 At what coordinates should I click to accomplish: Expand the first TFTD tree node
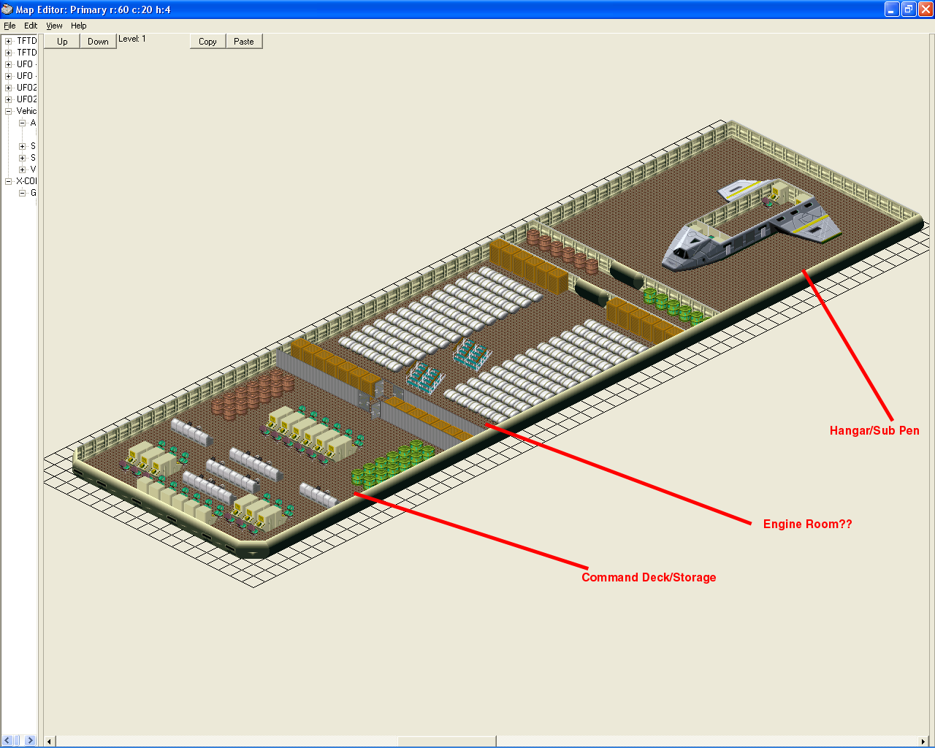pos(9,41)
